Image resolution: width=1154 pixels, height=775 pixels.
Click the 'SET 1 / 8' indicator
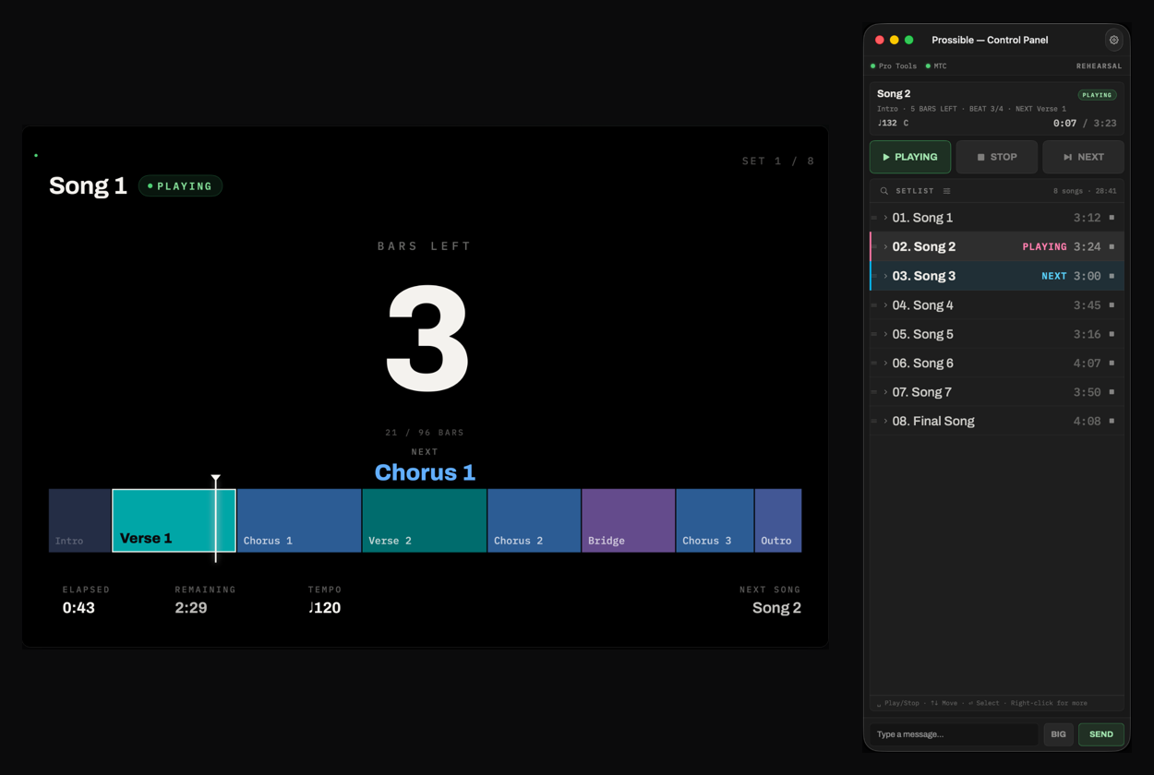778,161
